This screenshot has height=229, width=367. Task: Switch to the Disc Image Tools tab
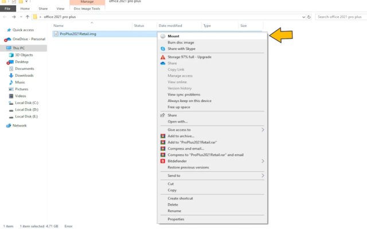coord(88,9)
